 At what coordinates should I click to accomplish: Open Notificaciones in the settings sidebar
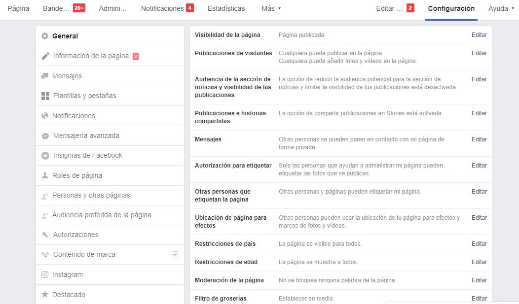click(110, 116)
